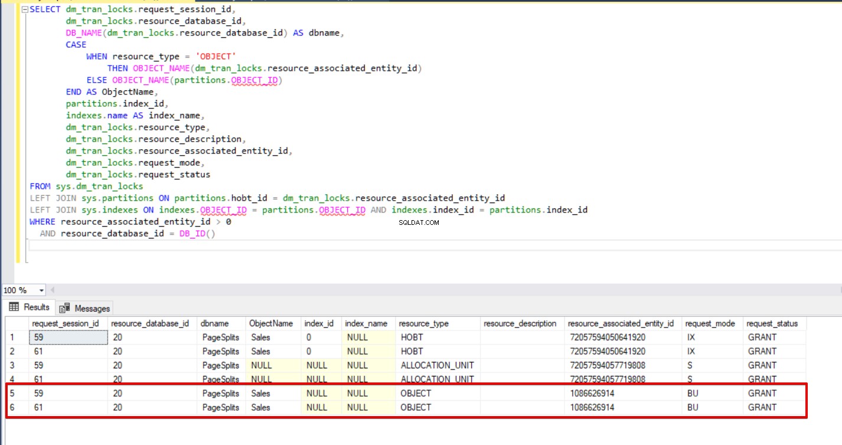This screenshot has width=842, height=445.
Task: Switch to the Results tab
Action: click(x=29, y=307)
